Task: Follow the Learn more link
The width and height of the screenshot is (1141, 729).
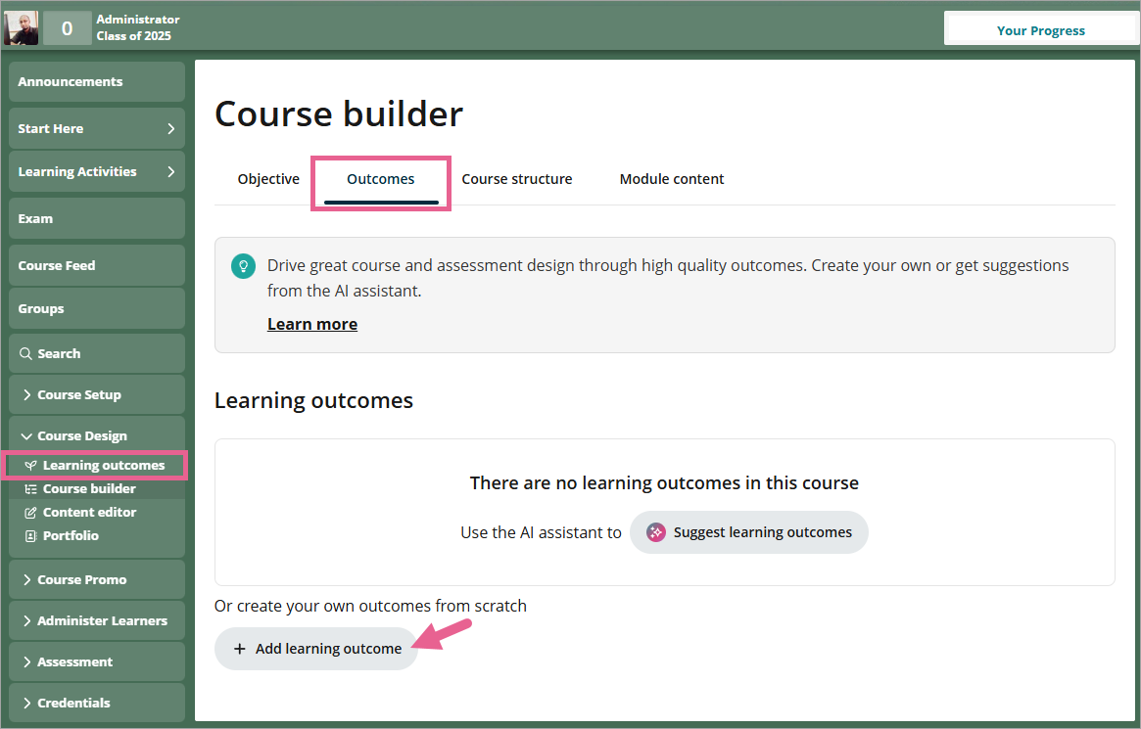Action: (x=312, y=324)
